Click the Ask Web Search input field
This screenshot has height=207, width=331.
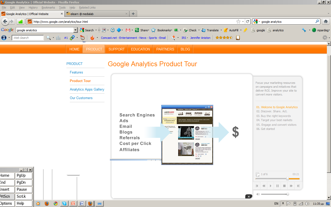[28, 38]
